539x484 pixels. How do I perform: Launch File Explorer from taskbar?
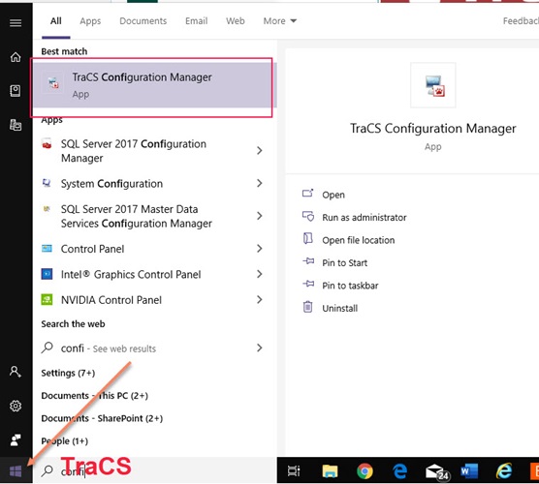[x=330, y=471]
